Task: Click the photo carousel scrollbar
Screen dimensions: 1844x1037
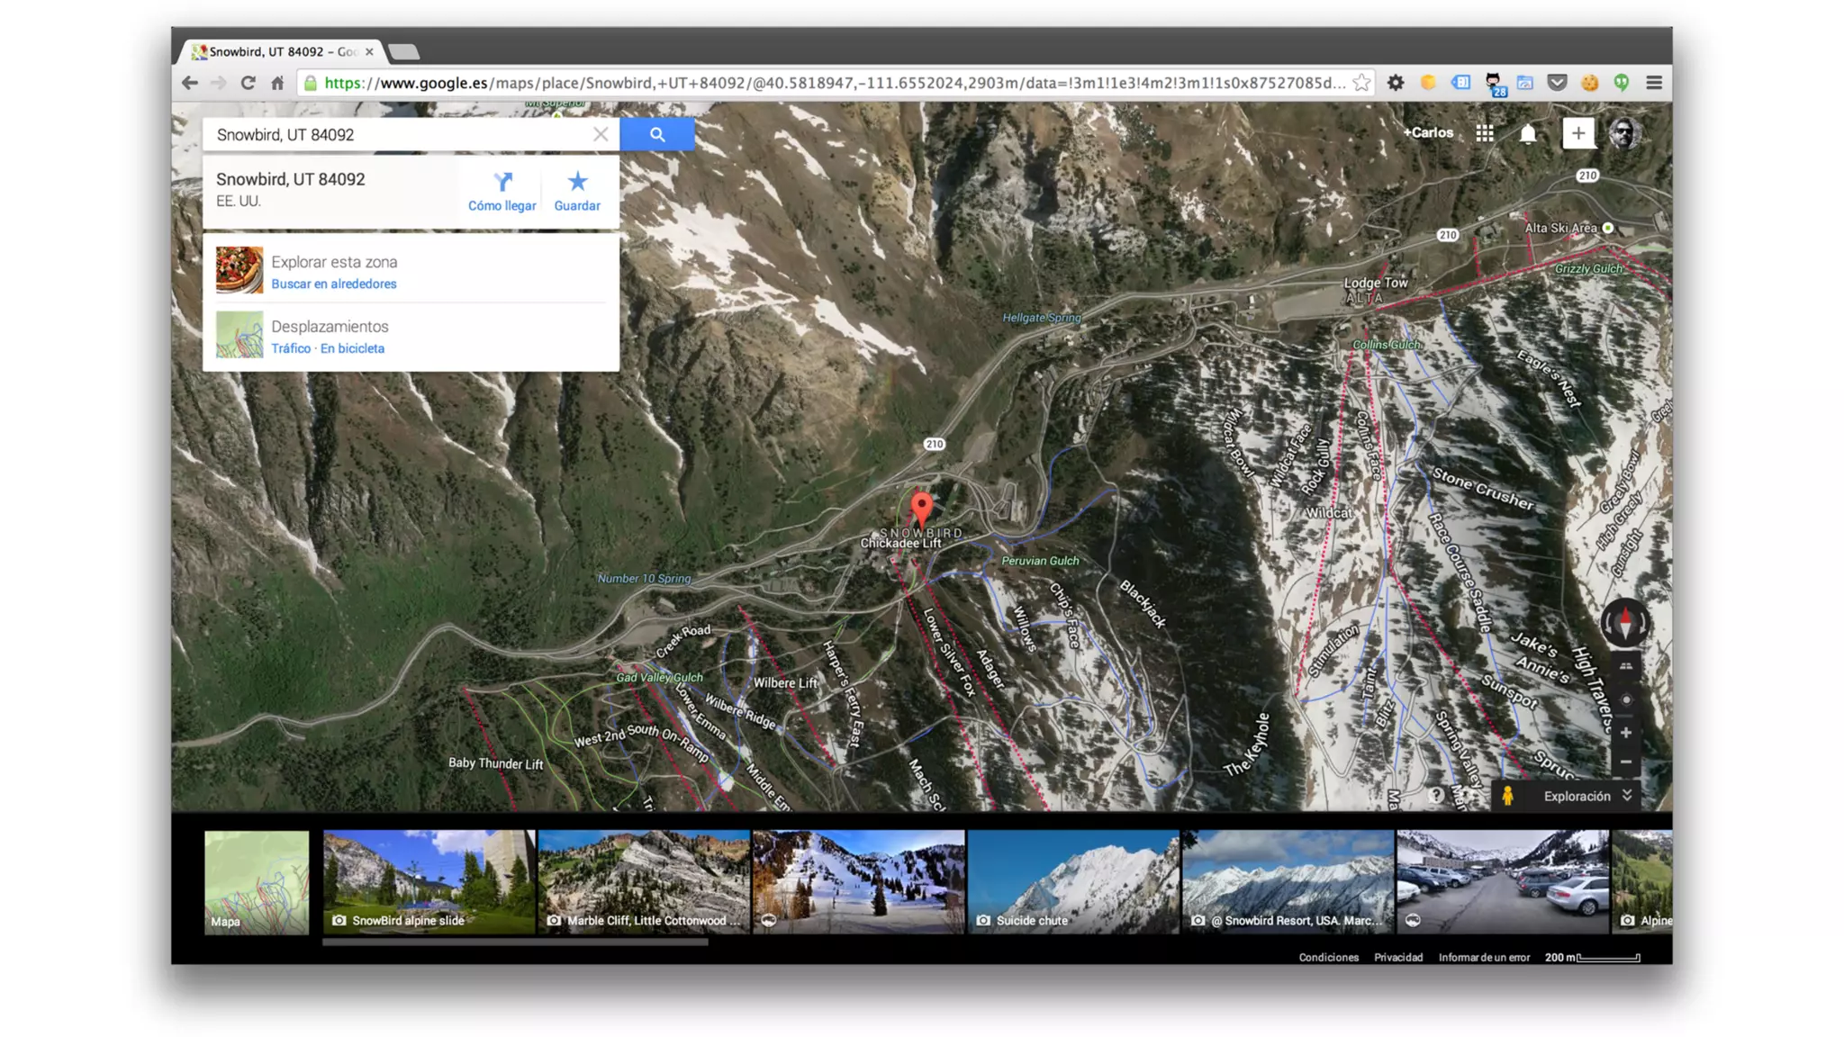Action: (x=515, y=942)
